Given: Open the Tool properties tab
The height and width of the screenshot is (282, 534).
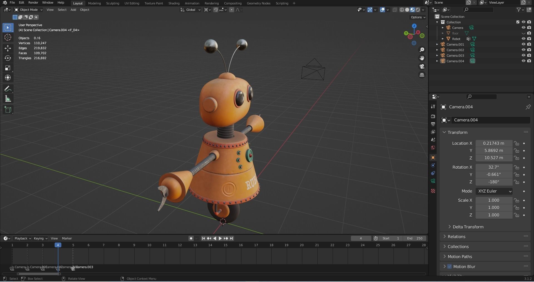Looking at the screenshot, I should tap(433, 106).
